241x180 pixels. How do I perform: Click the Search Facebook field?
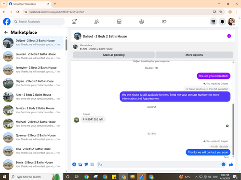tap(39, 22)
